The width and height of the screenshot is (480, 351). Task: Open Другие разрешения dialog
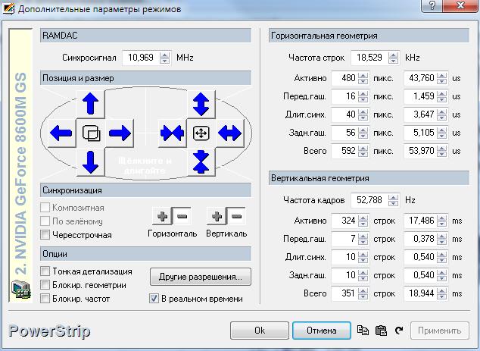tap(200, 276)
